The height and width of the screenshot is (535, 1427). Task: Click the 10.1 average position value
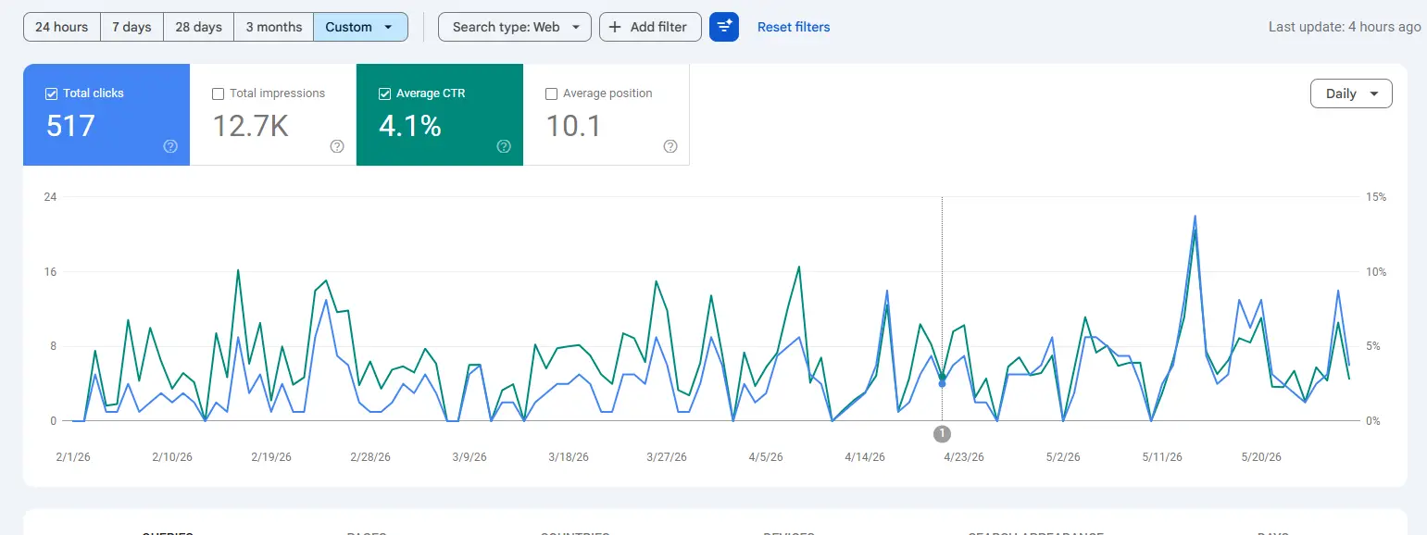tap(574, 125)
